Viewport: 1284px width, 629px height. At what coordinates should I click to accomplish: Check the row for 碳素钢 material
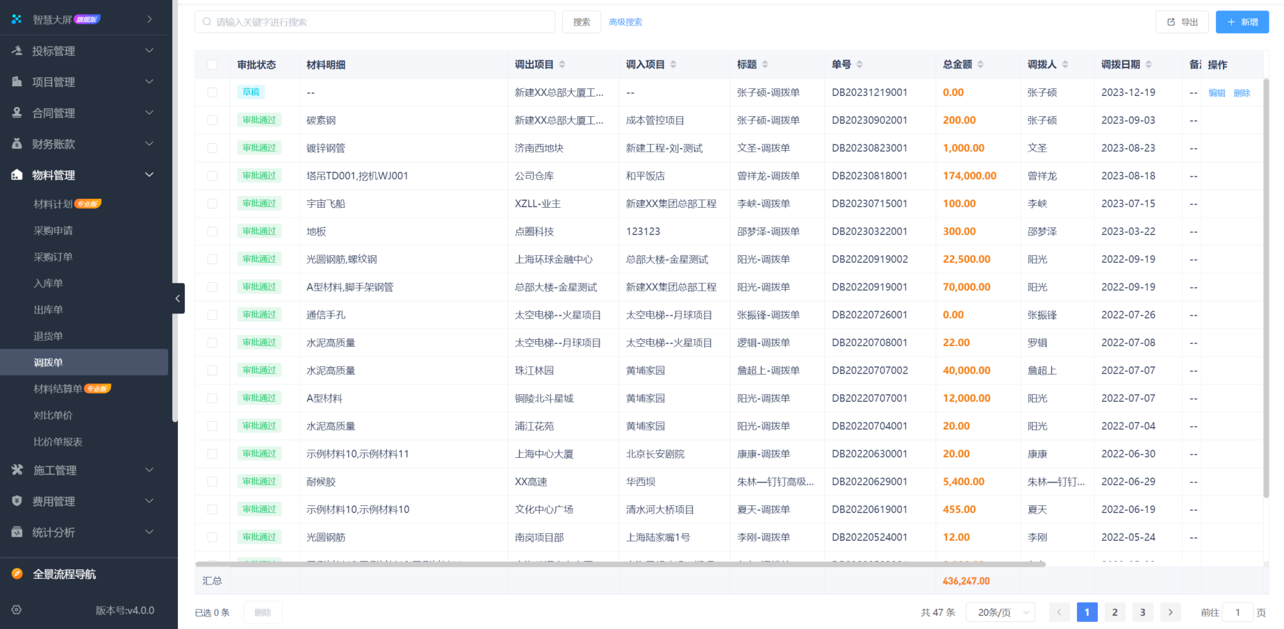213,120
